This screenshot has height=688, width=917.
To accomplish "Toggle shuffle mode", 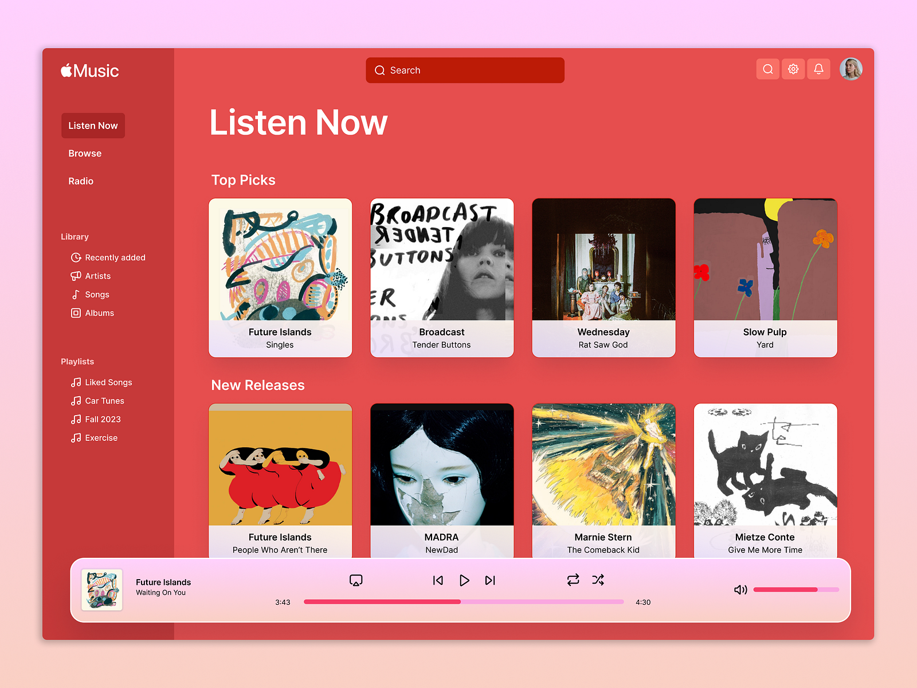I will tap(598, 580).
